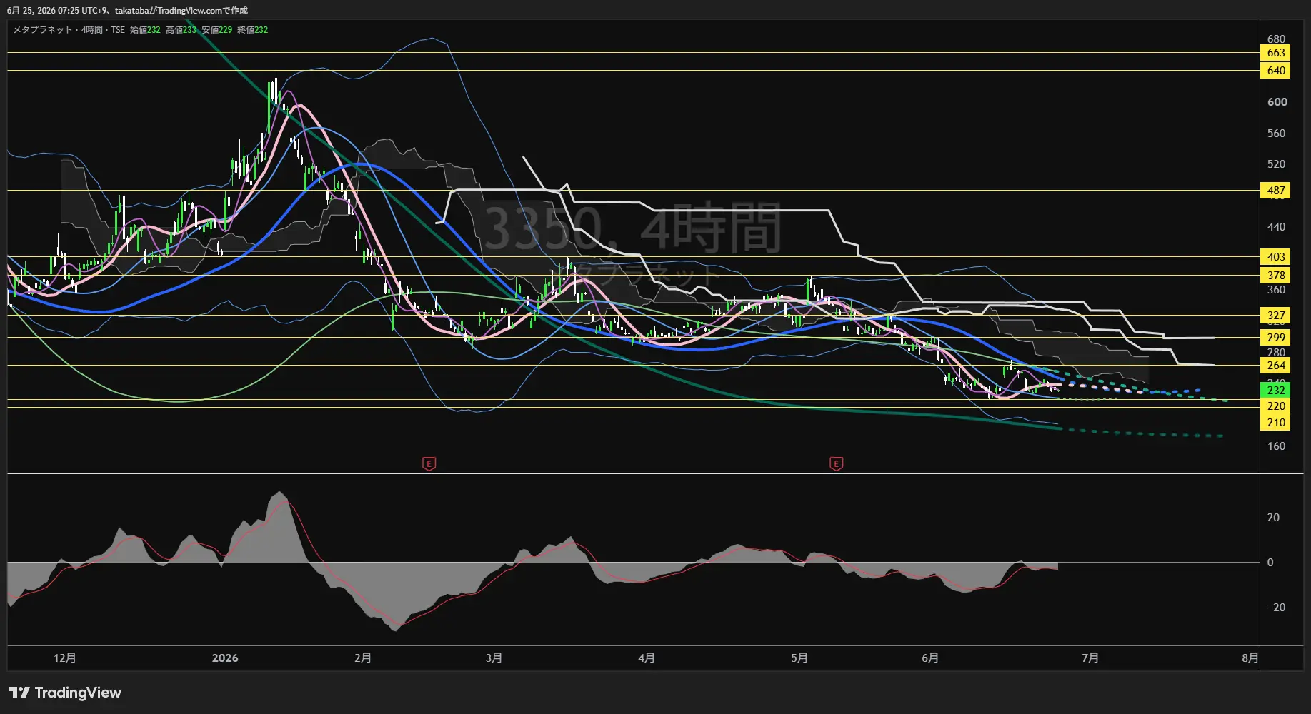The width and height of the screenshot is (1311, 714).
Task: Click the 378 yellow price label
Action: click(x=1276, y=276)
